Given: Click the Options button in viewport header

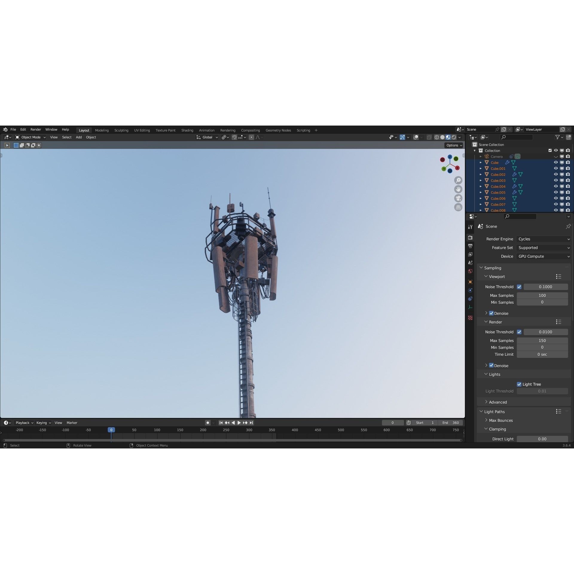Looking at the screenshot, I should pos(454,145).
